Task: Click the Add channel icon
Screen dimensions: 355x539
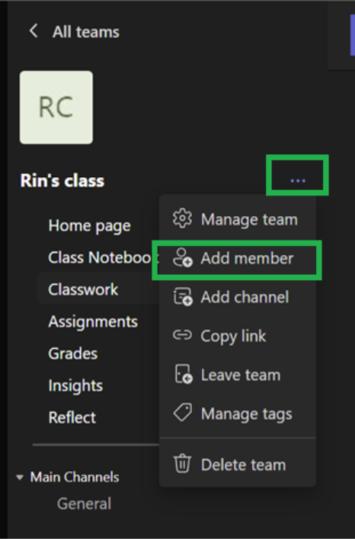Action: [x=183, y=296]
